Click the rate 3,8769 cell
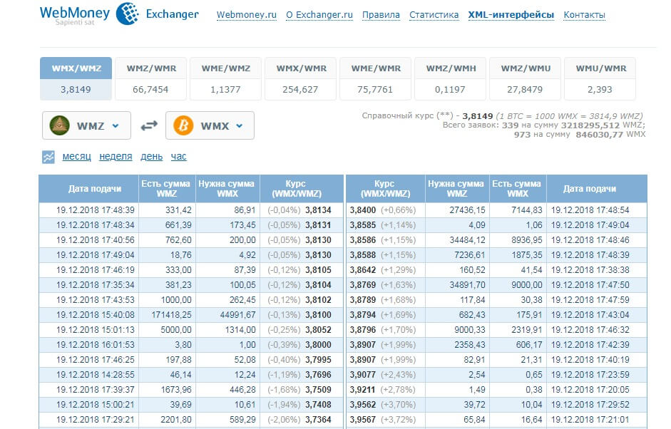This screenshot has width=671, height=429. (363, 285)
